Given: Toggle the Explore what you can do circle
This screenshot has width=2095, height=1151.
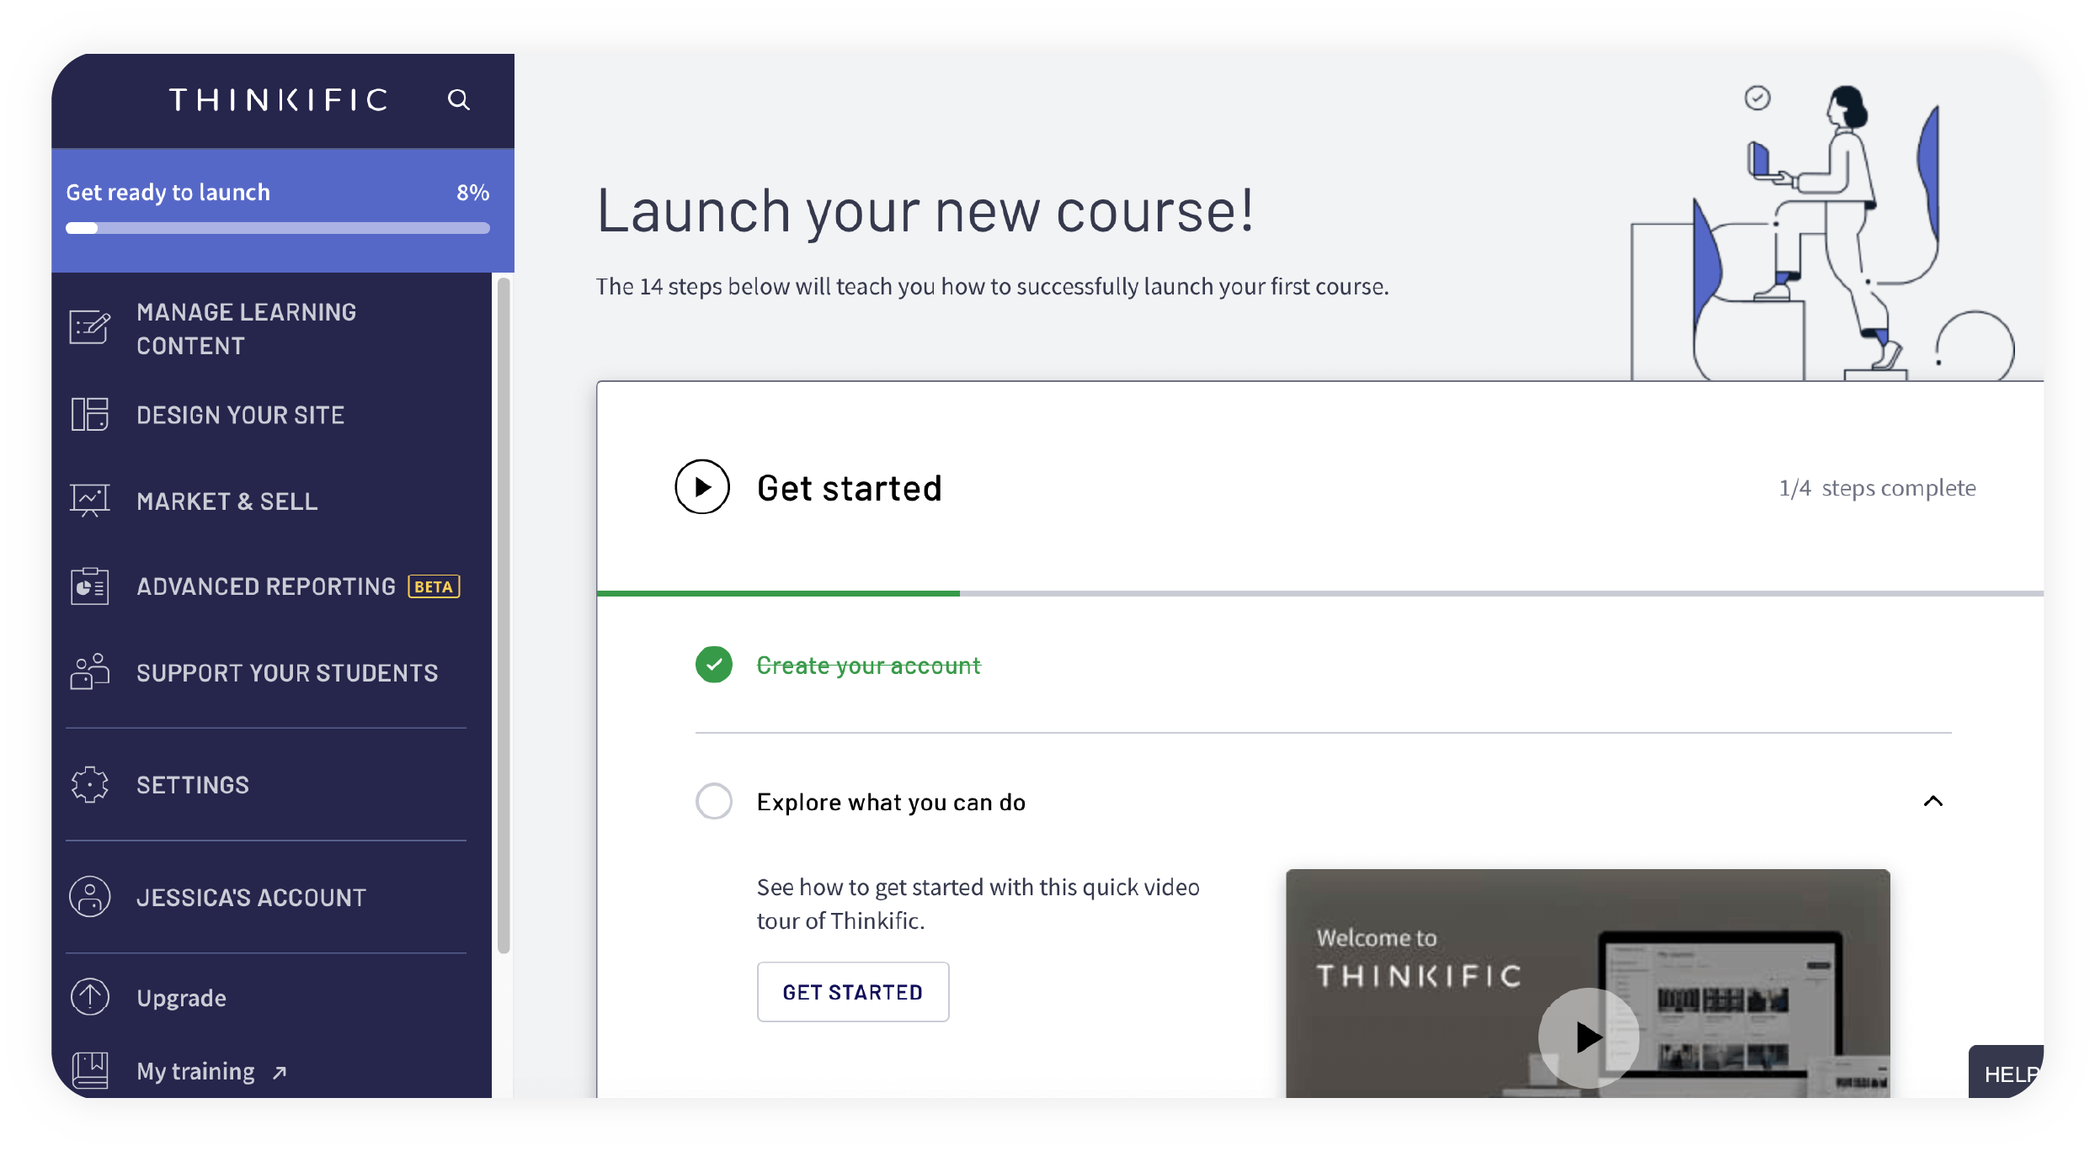Looking at the screenshot, I should click(x=713, y=801).
